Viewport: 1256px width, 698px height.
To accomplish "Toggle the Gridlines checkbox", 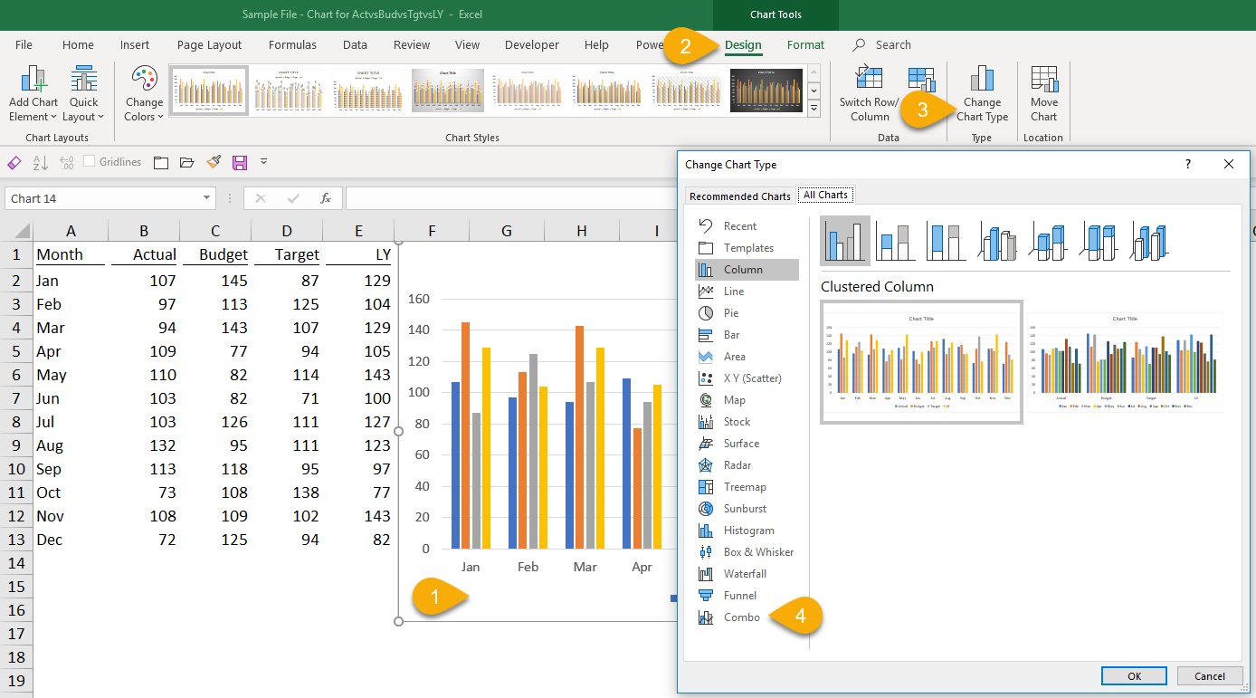I will (x=89, y=162).
